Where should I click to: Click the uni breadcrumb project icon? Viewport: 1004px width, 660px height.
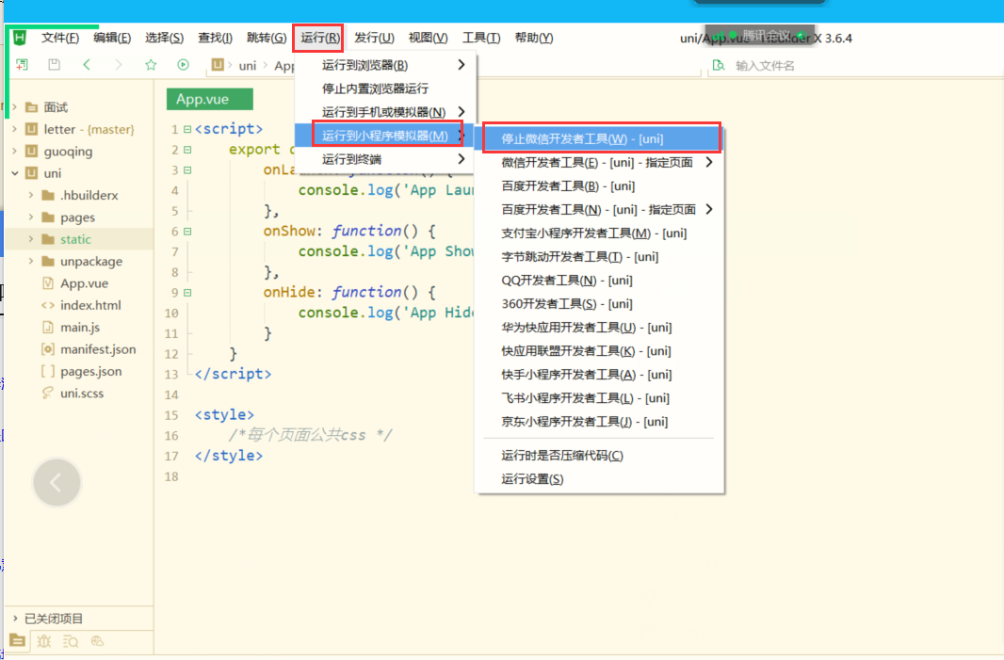[218, 65]
